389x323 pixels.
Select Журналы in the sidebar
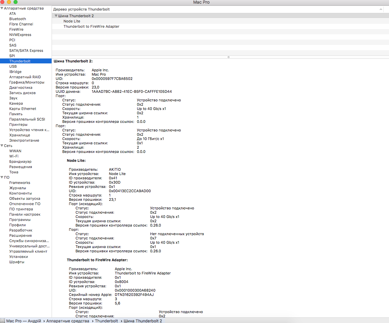[18, 188]
